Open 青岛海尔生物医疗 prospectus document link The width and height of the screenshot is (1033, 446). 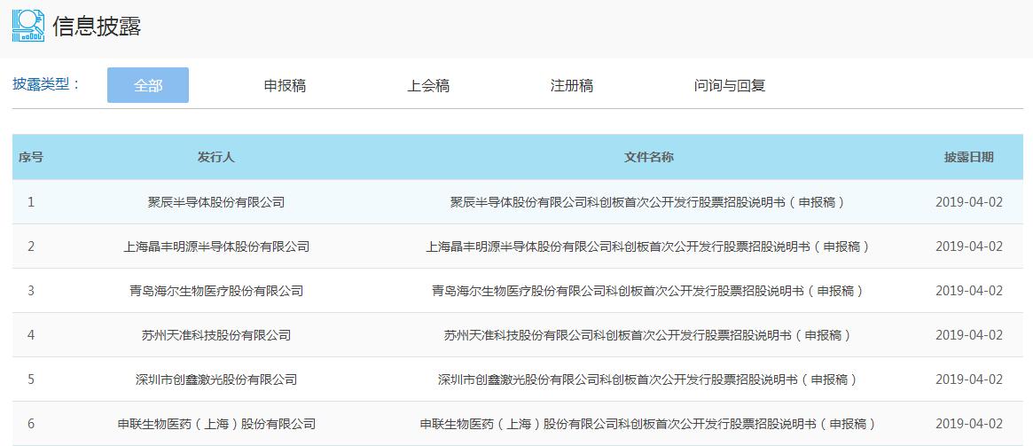(x=647, y=291)
